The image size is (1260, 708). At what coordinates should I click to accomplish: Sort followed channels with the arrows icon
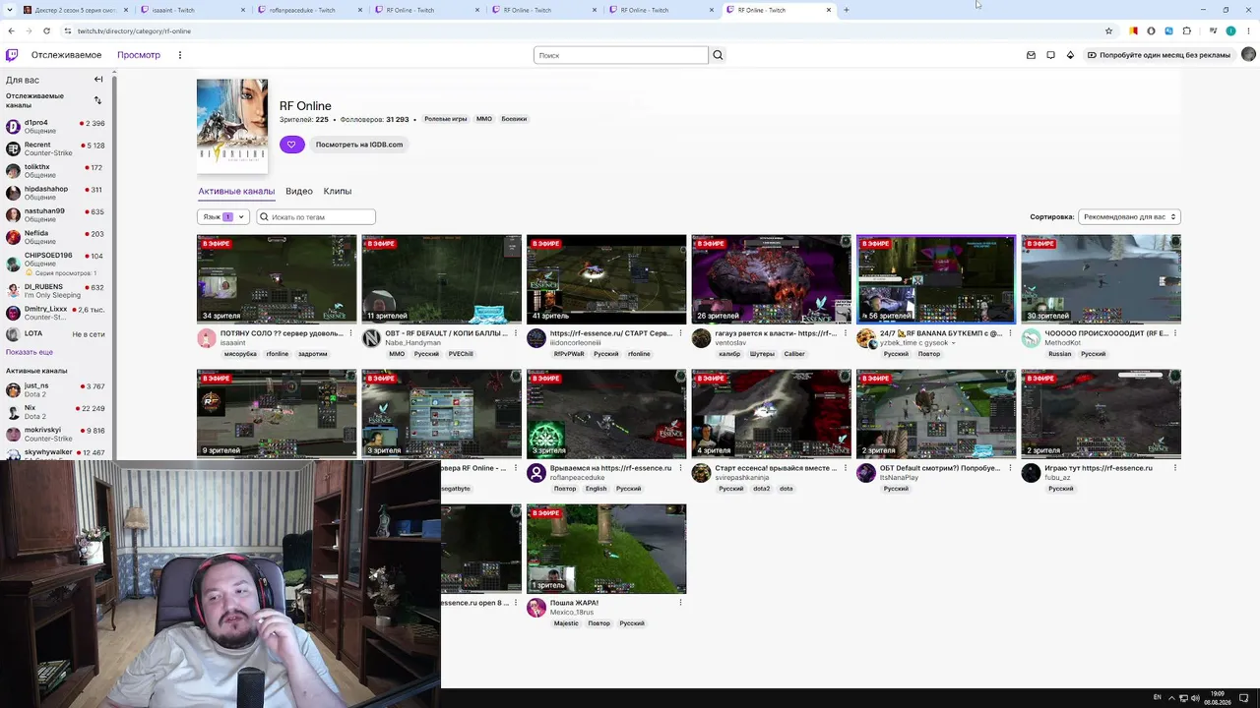(97, 100)
